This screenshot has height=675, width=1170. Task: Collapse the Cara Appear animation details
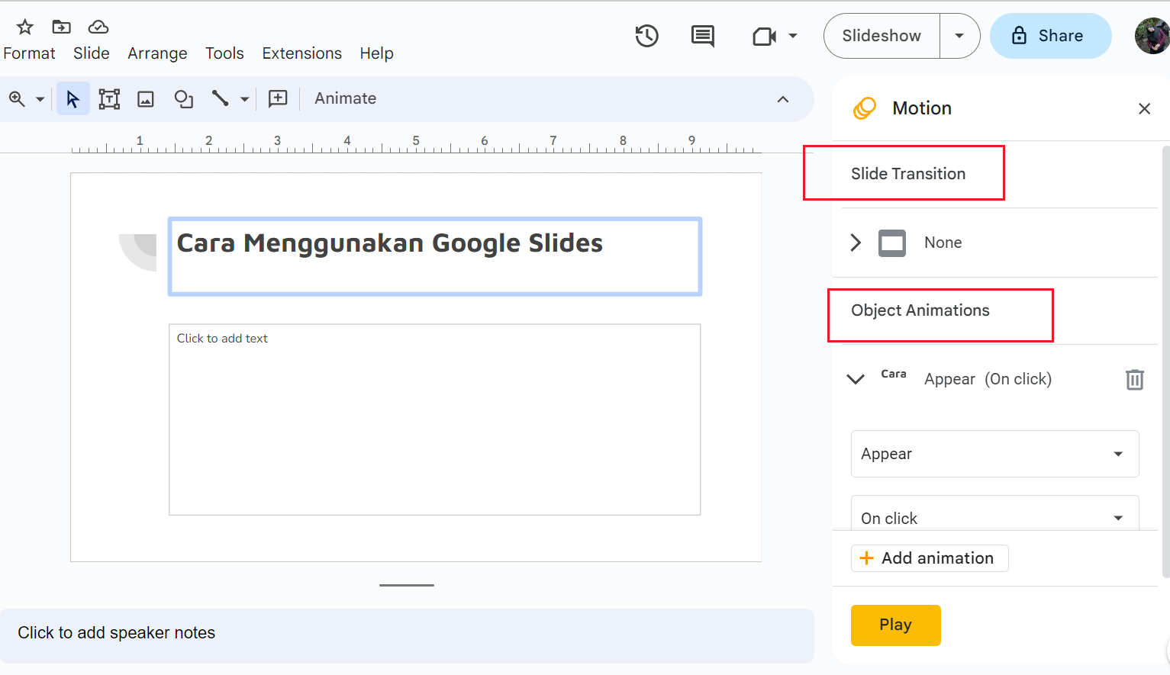(x=855, y=378)
